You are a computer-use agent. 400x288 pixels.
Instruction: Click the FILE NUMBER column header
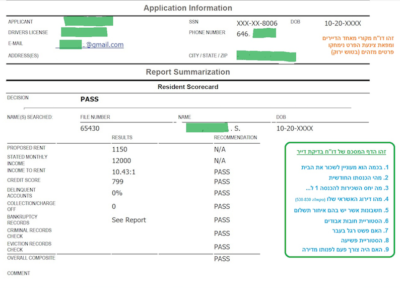tap(95, 117)
